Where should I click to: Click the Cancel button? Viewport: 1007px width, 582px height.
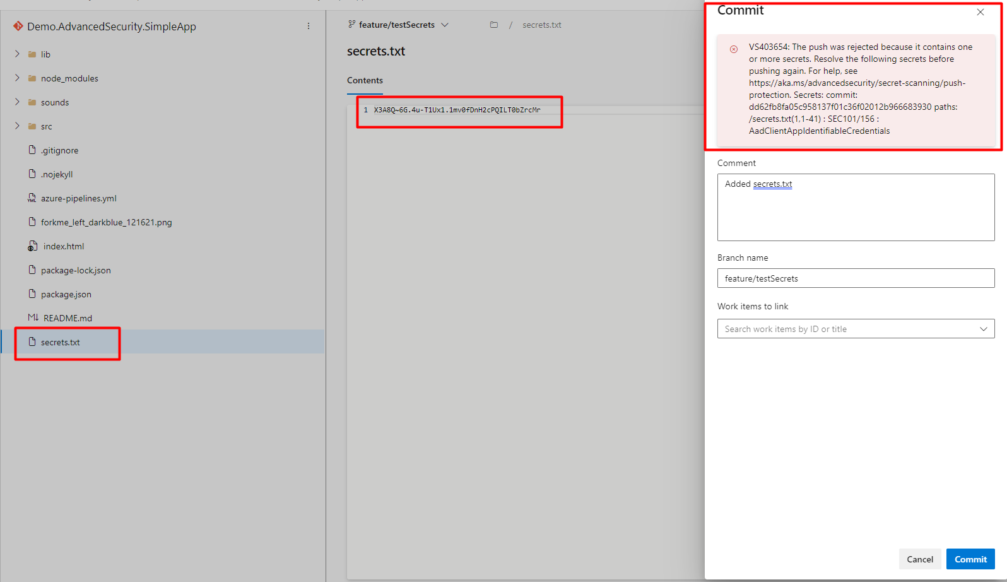pyautogui.click(x=919, y=559)
